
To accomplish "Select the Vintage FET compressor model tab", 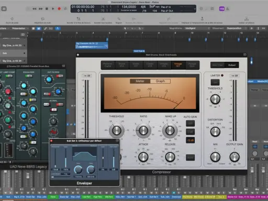I will tap(178, 65).
